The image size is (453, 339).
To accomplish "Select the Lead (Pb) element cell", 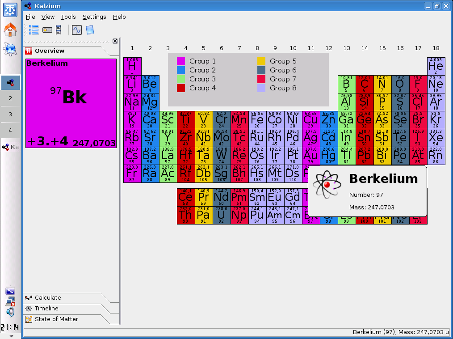I will [365, 156].
